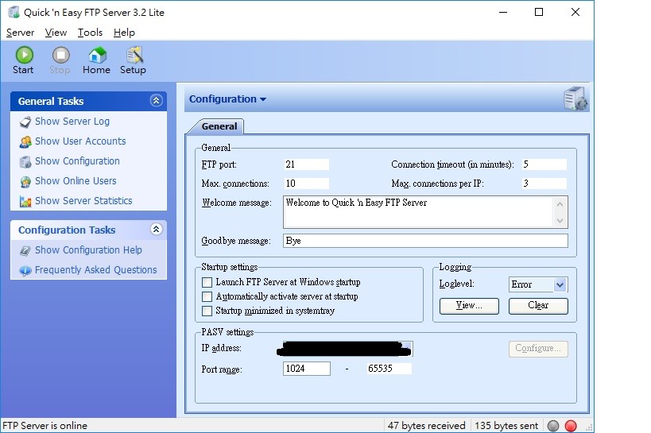Click the disabled Configure... button
This screenshot has width=651, height=433.
(x=538, y=349)
